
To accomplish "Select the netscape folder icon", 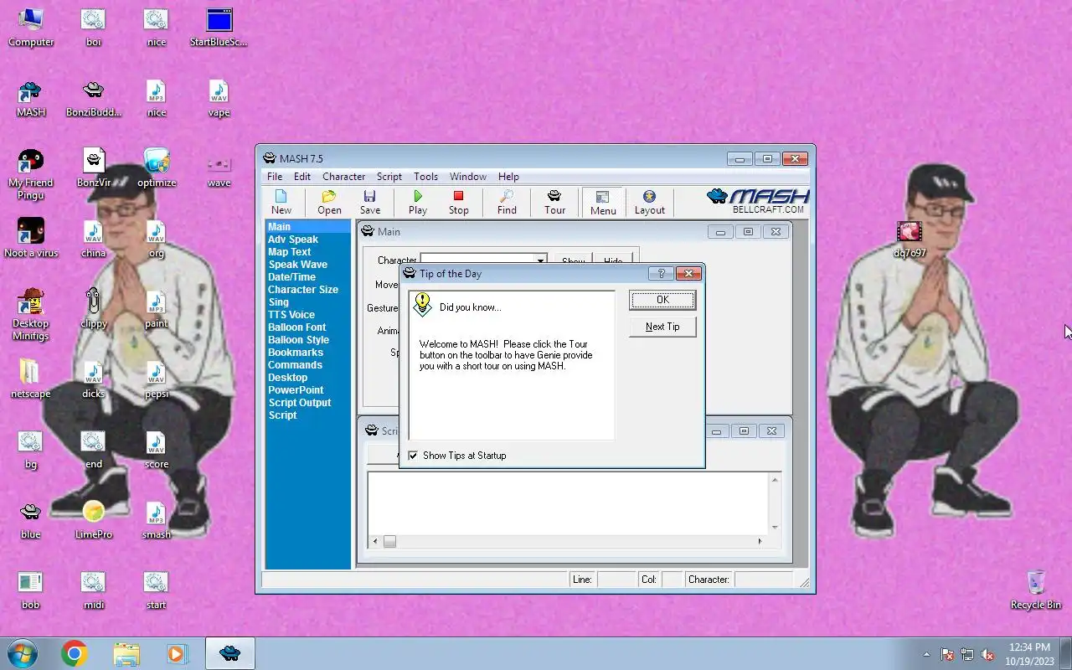I will (x=30, y=379).
